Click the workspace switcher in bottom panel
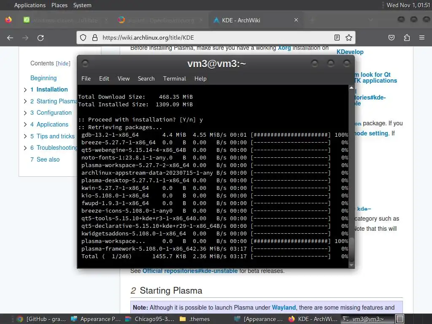This screenshot has width=432, height=324. pyautogui.click(x=400, y=319)
